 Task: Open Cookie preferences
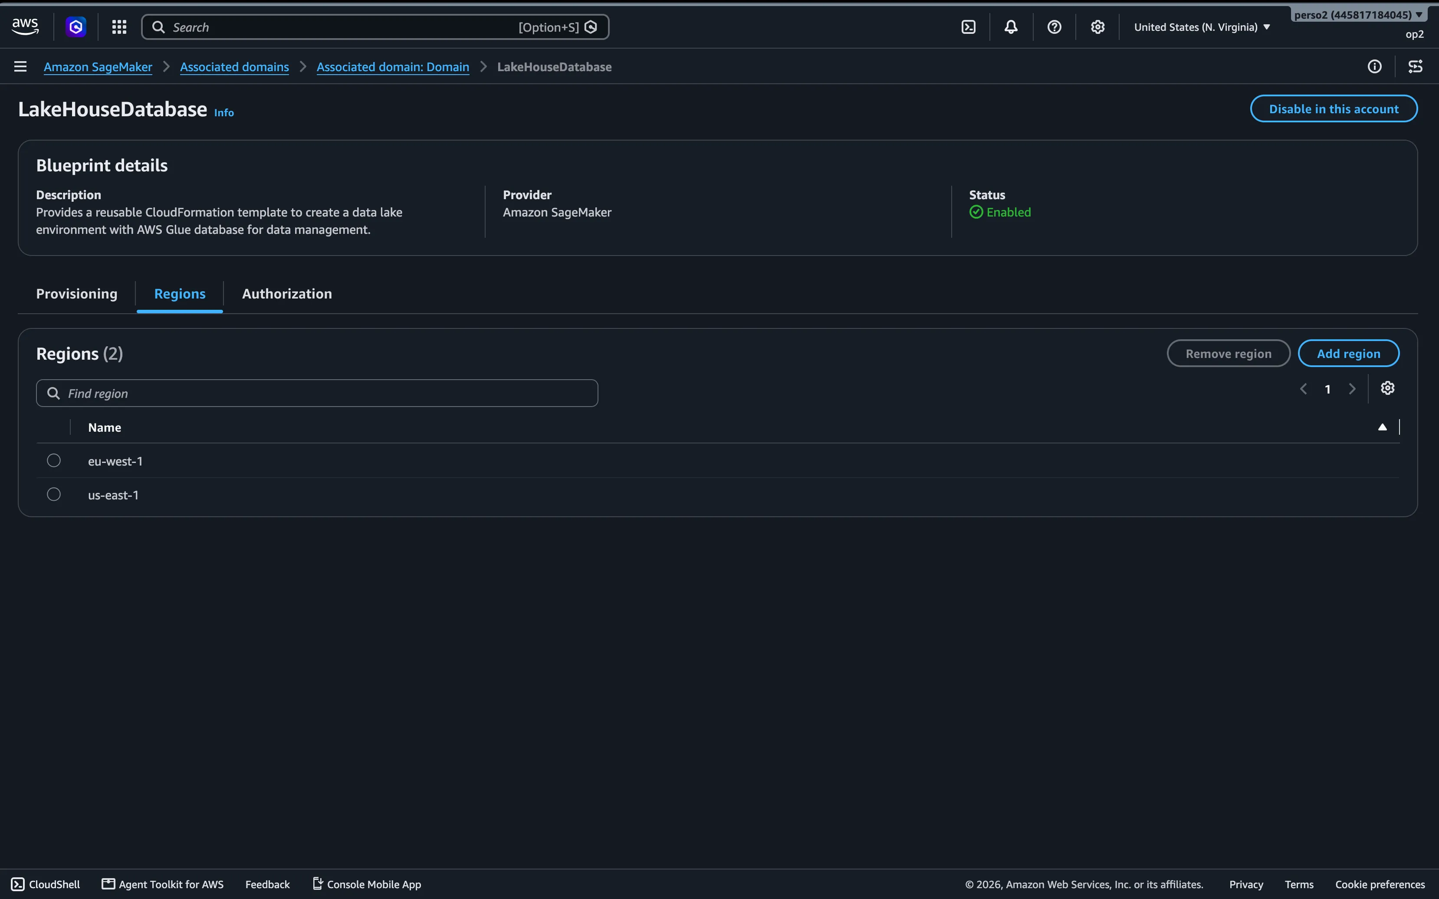click(x=1380, y=884)
